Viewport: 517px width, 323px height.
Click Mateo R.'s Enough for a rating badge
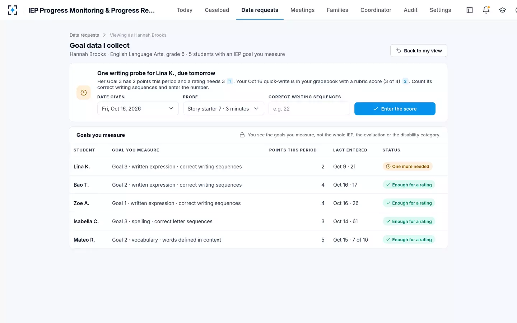pos(409,240)
